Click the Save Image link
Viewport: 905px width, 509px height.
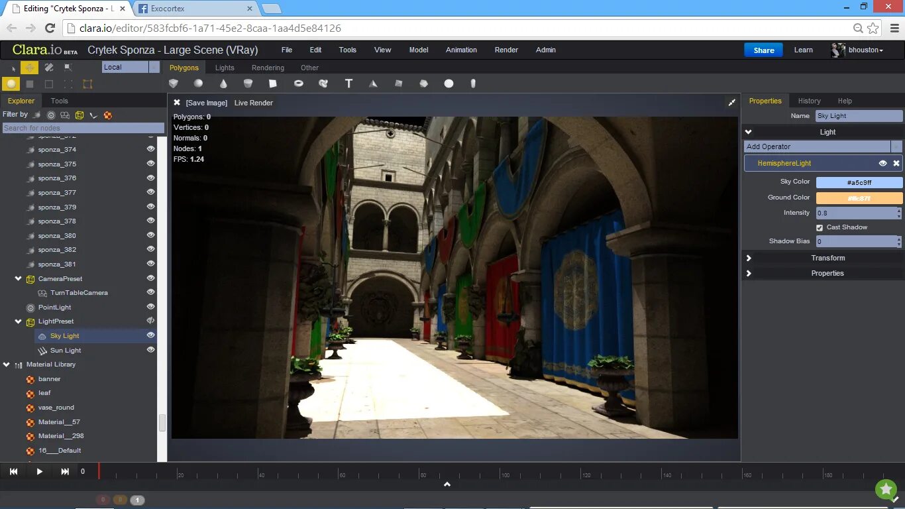206,103
